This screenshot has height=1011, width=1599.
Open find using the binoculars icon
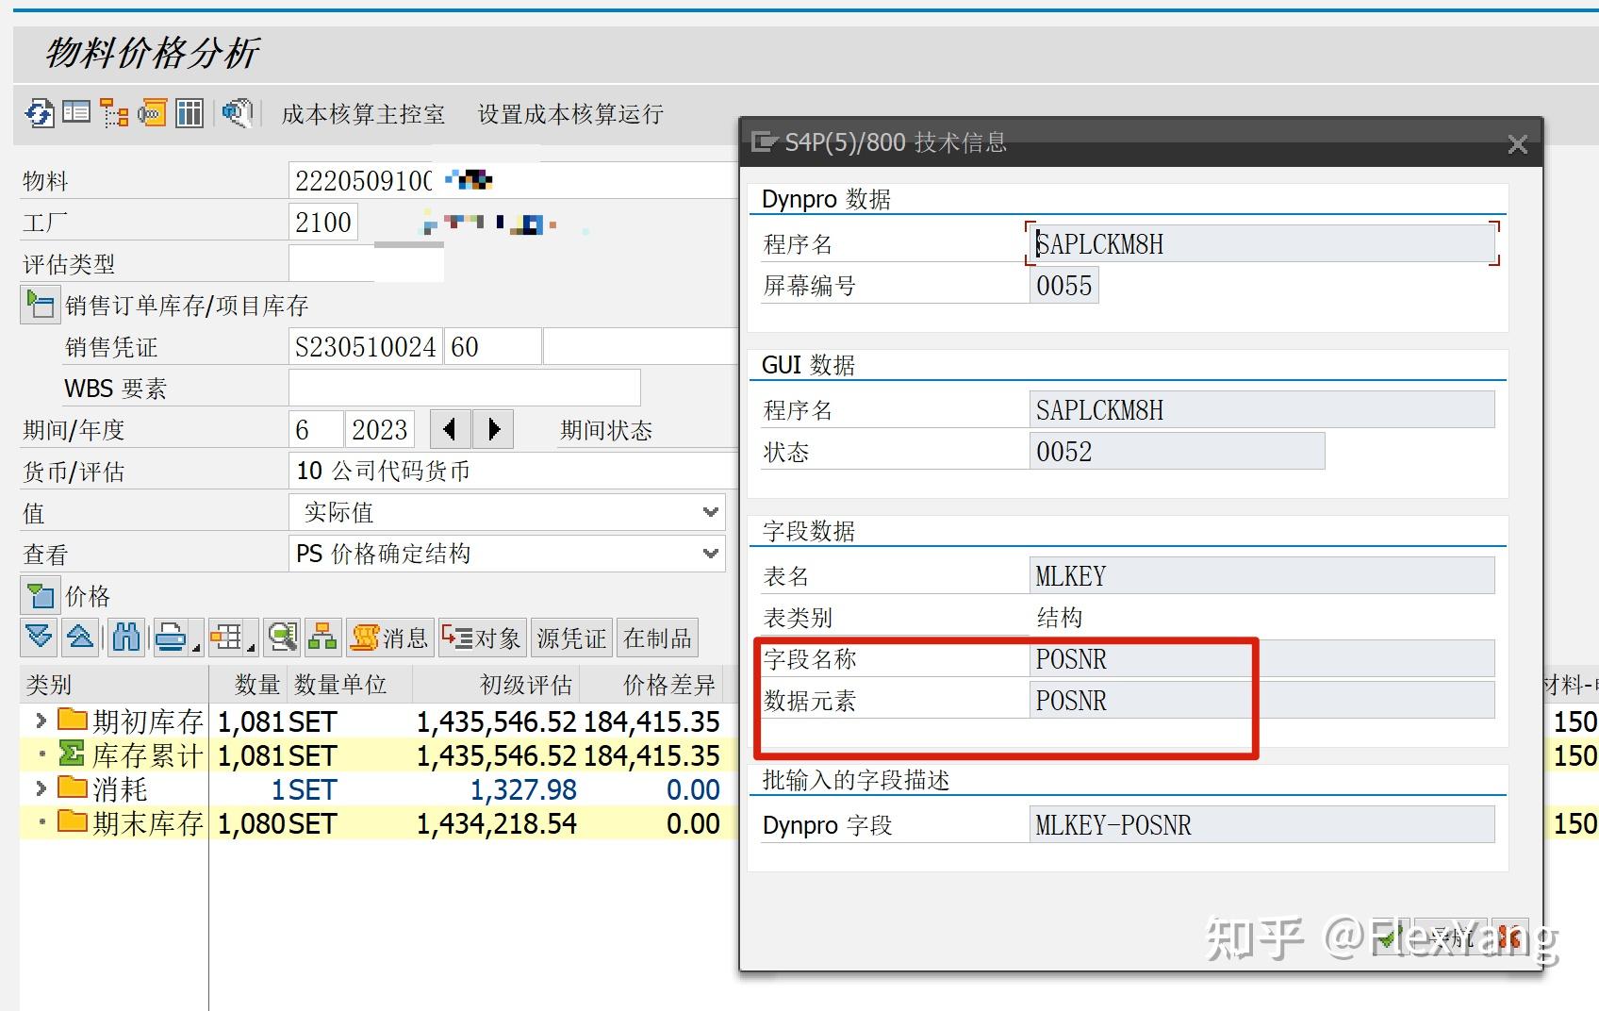click(125, 638)
